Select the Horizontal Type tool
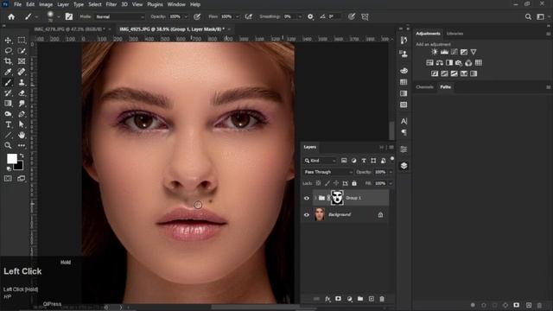This screenshot has width=553, height=311. click(8, 124)
